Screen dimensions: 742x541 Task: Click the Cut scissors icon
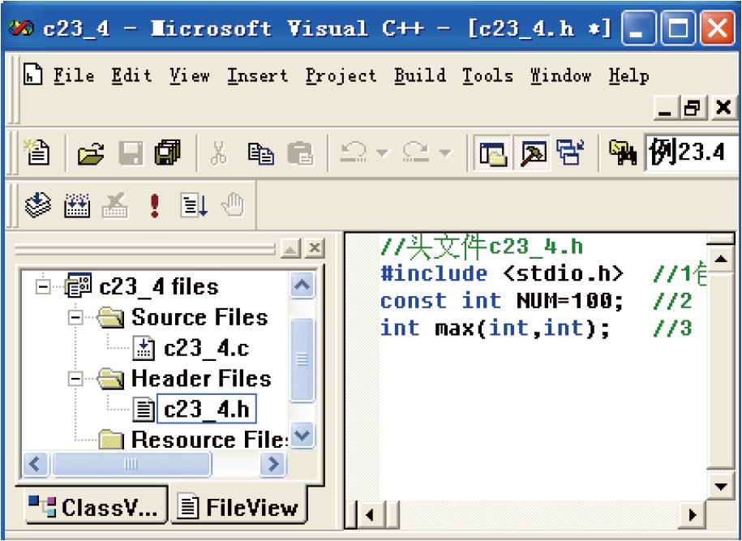(x=219, y=152)
